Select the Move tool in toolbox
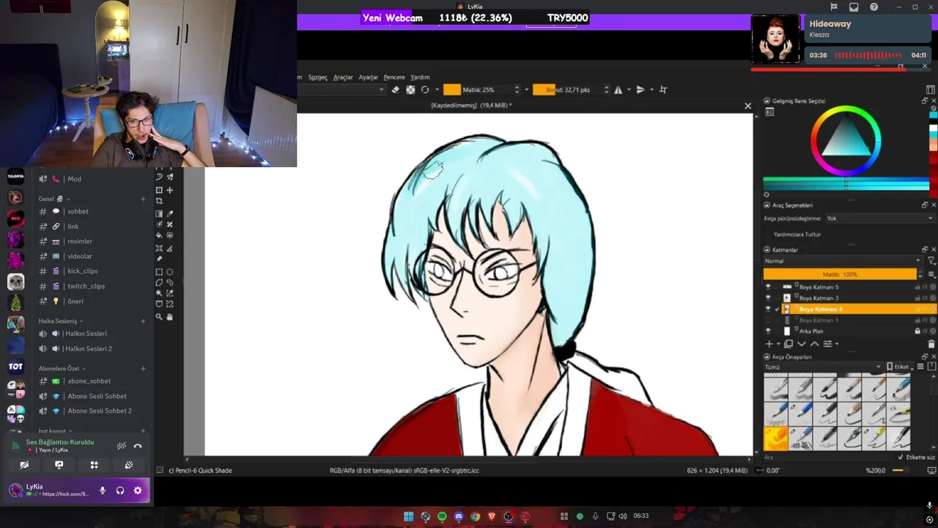The height and width of the screenshot is (528, 938). point(170,190)
